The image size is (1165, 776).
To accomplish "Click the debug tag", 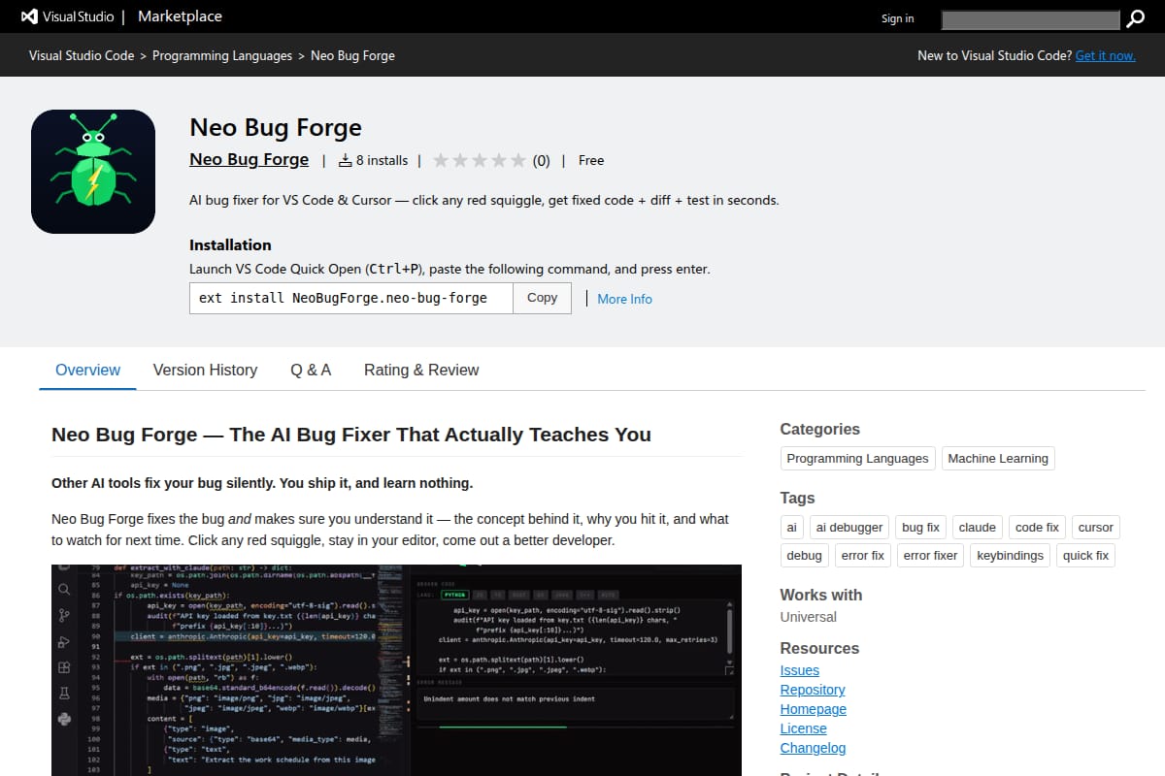I will pyautogui.click(x=804, y=555).
